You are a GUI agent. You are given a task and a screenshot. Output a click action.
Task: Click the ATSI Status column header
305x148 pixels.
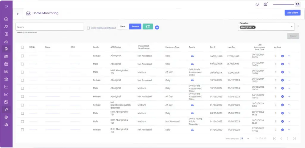point(116,47)
